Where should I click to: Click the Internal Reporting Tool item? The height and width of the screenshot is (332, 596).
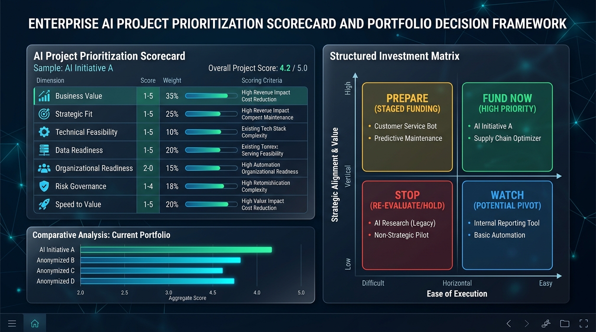[x=506, y=223]
